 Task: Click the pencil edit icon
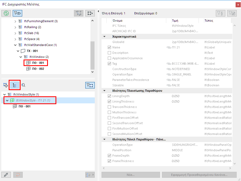(x=6, y=175)
